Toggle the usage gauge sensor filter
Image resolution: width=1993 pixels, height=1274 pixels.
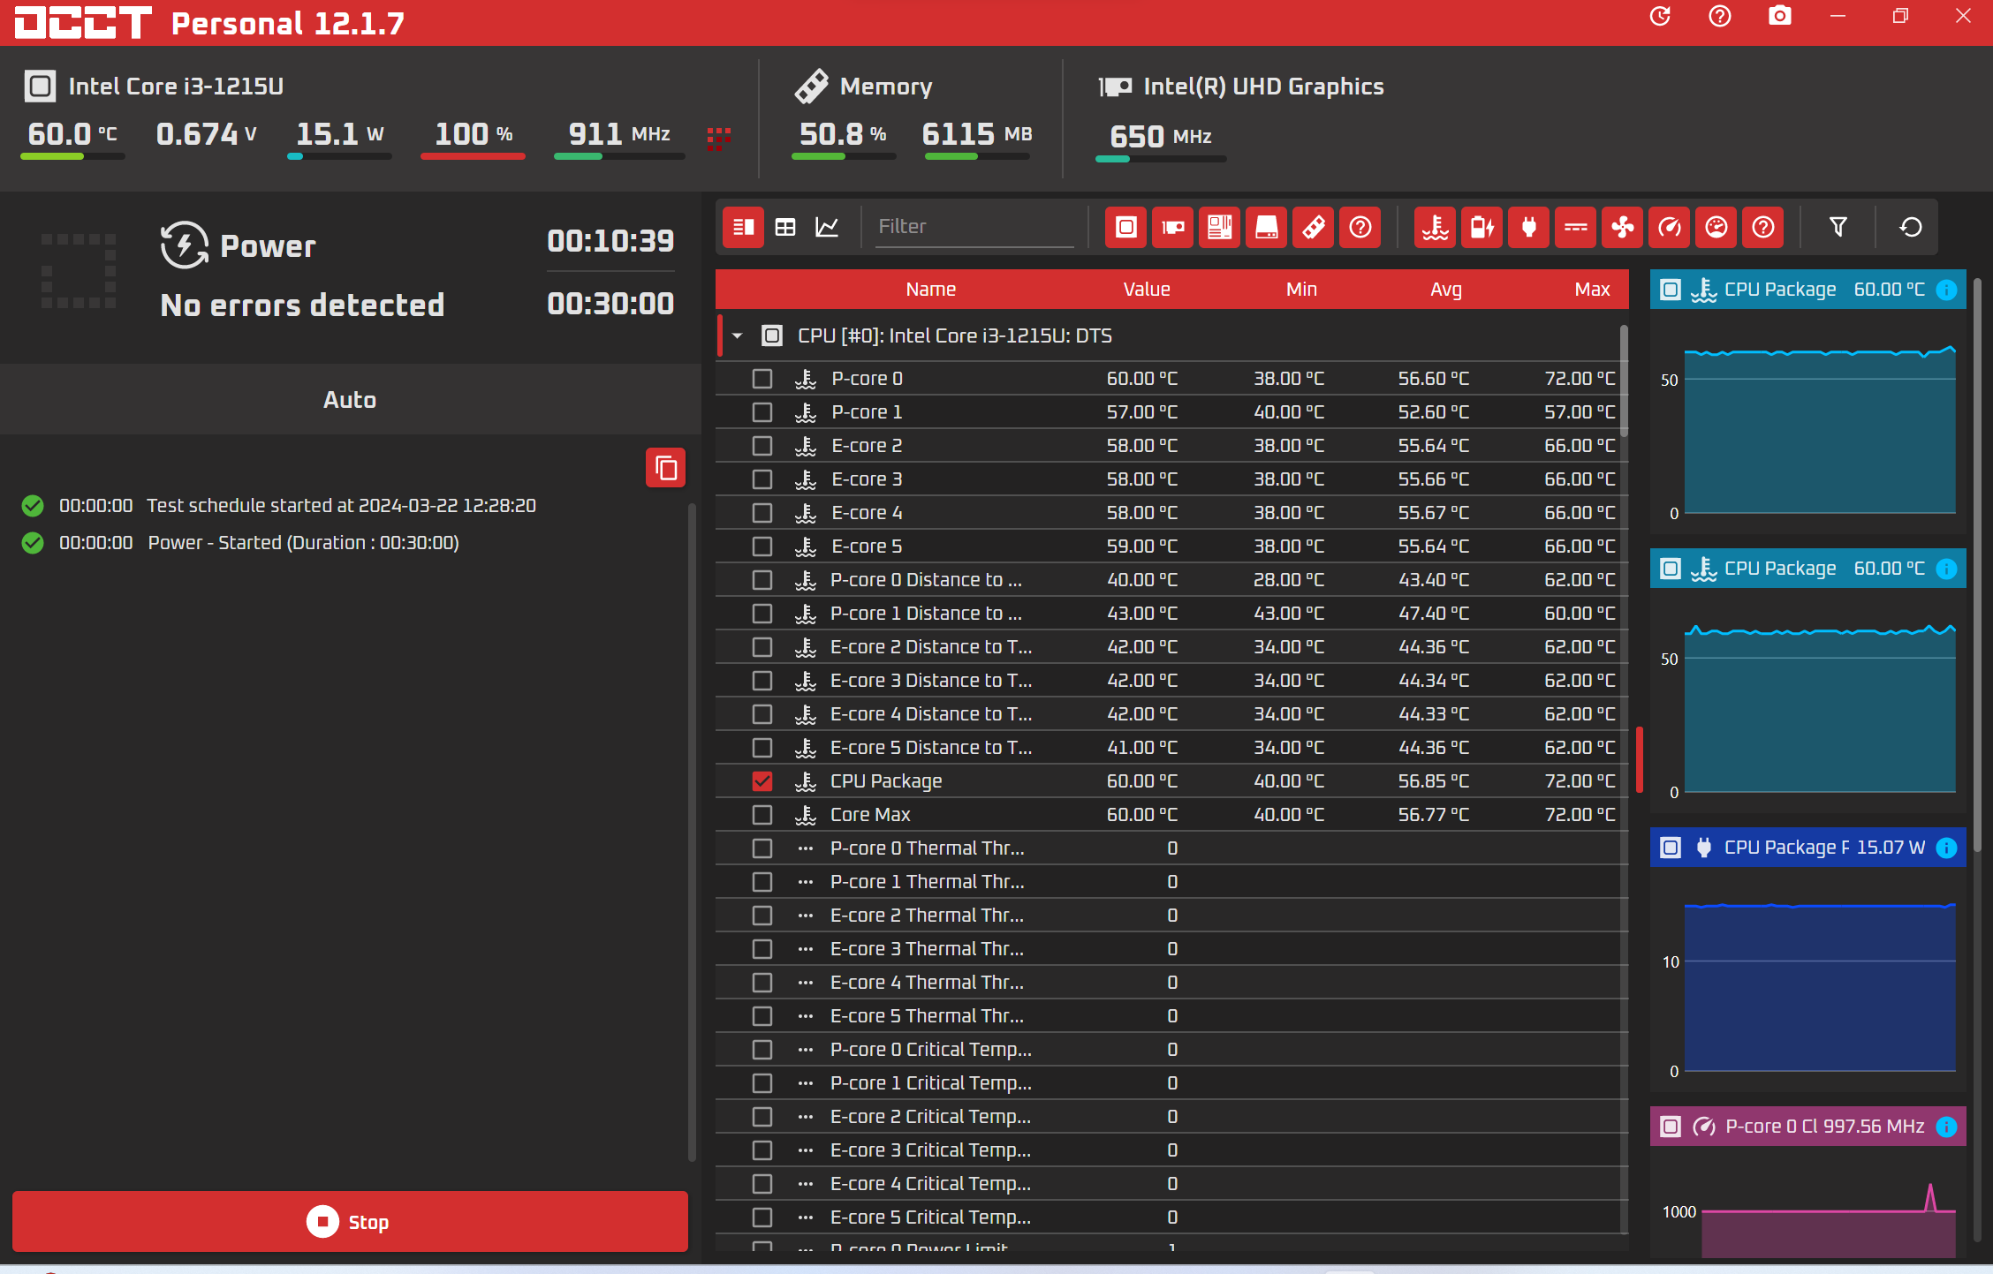click(x=1716, y=227)
